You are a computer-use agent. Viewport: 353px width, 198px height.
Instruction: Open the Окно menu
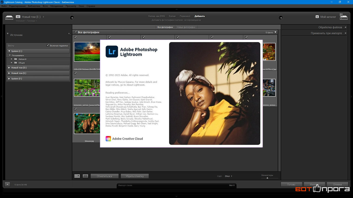(x=81, y=6)
